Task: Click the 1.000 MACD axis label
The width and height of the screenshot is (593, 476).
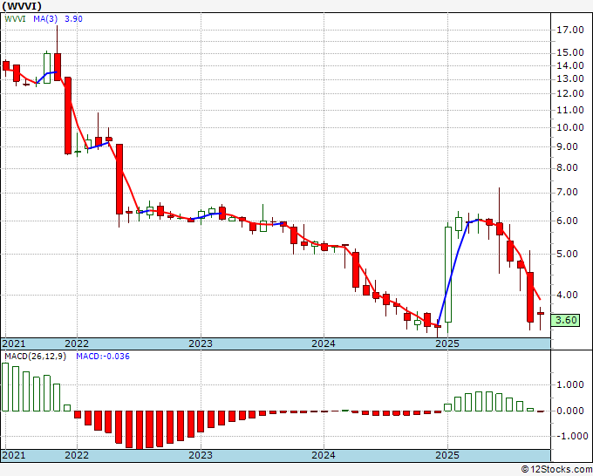Action: tap(572, 384)
